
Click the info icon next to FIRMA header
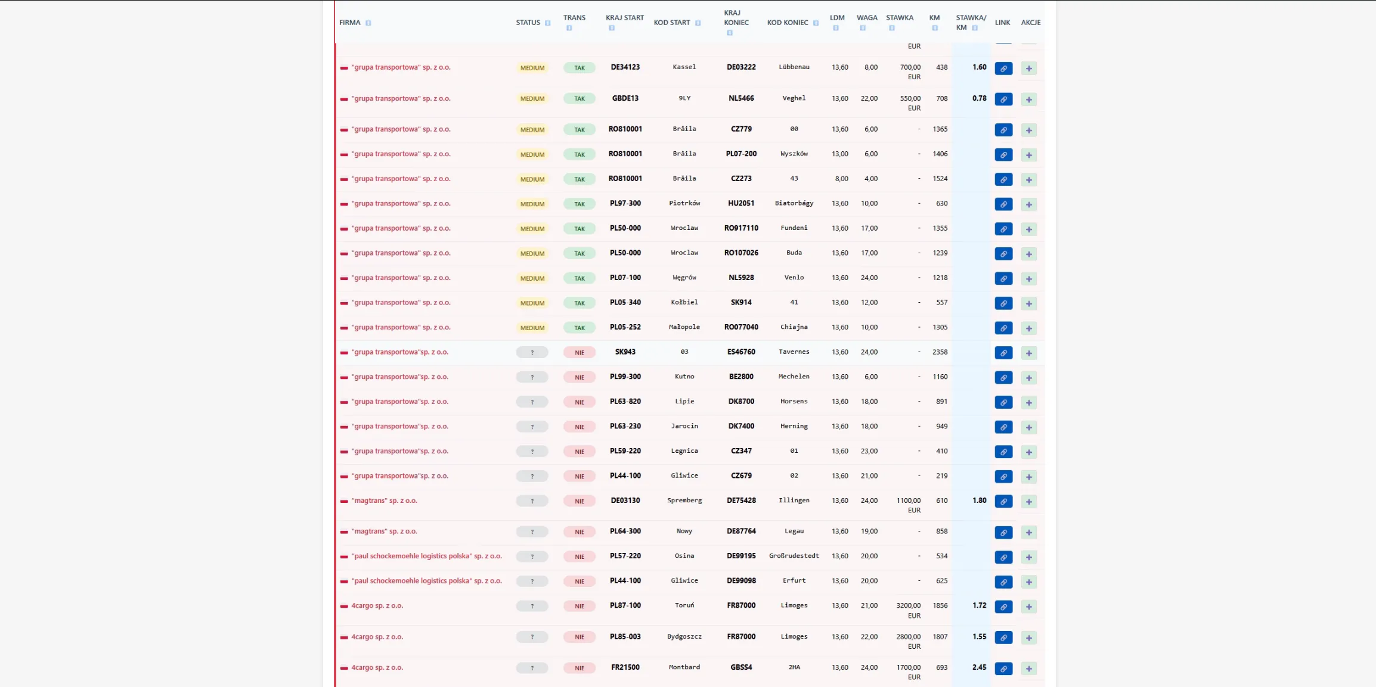(367, 23)
